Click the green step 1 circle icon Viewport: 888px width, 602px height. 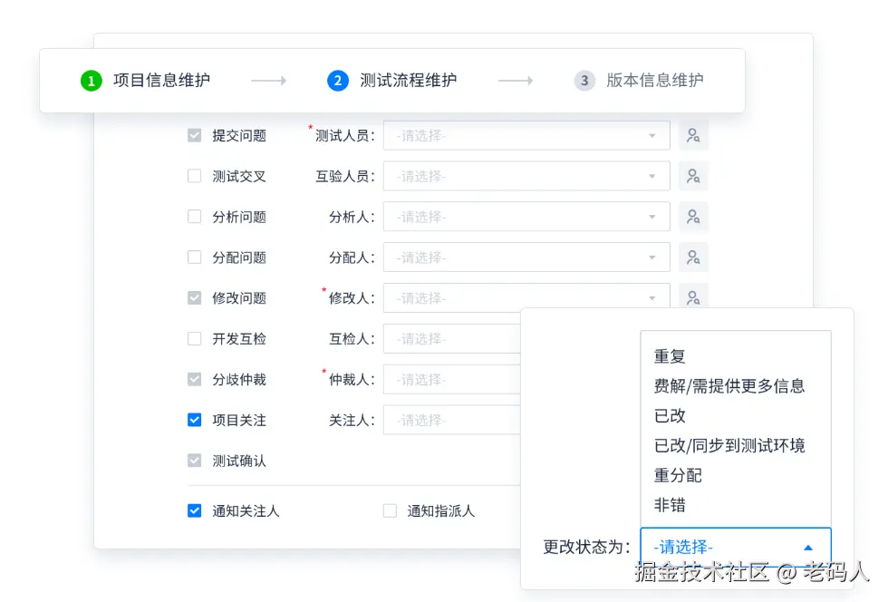pos(92,80)
